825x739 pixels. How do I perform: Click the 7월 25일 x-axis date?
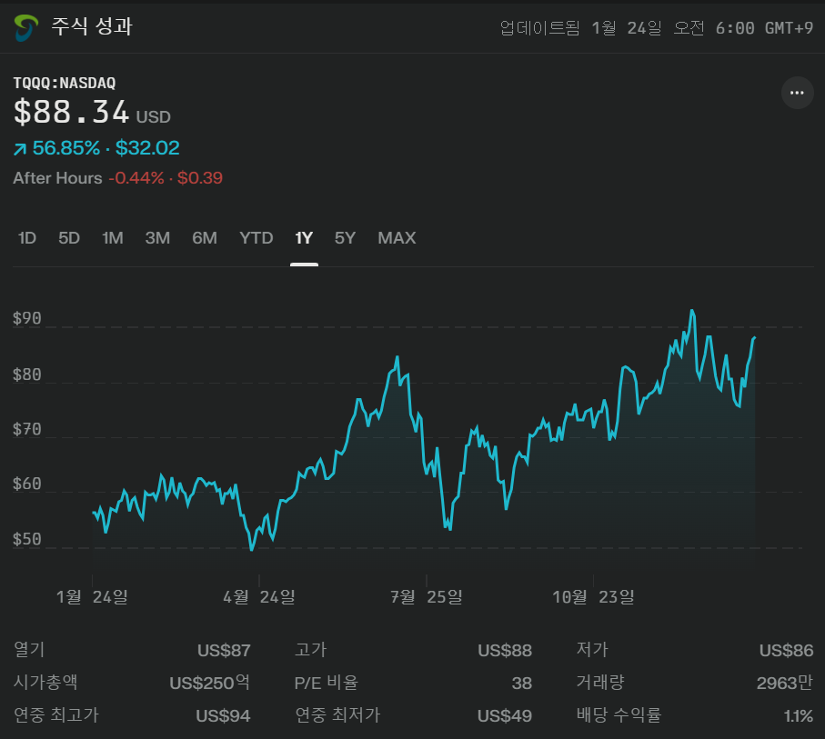pos(427,597)
